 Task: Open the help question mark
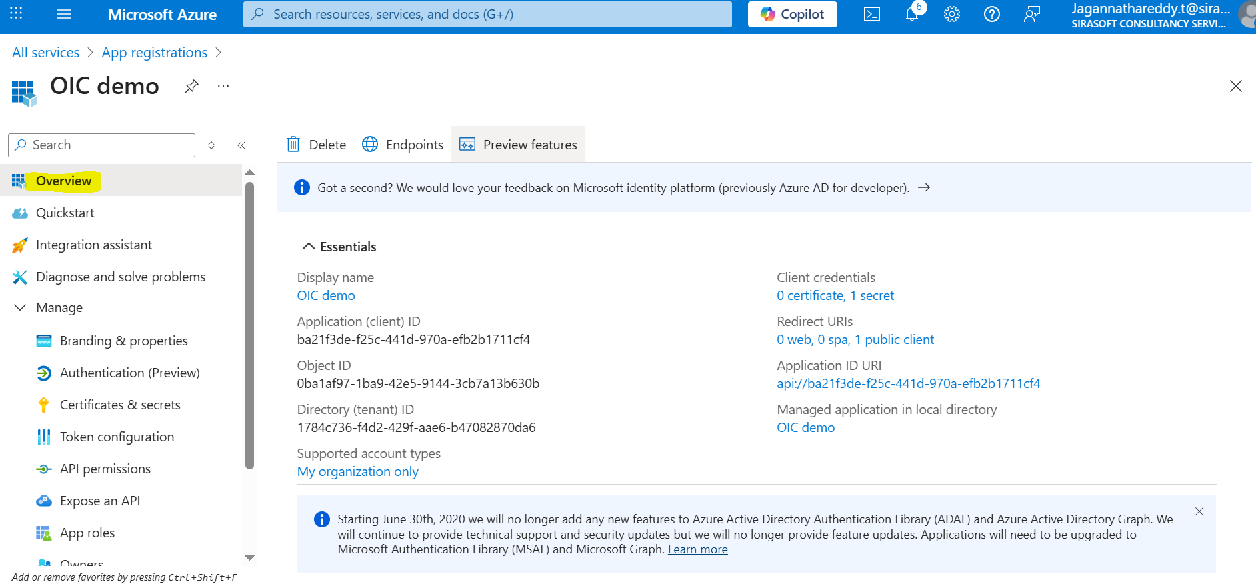point(992,14)
